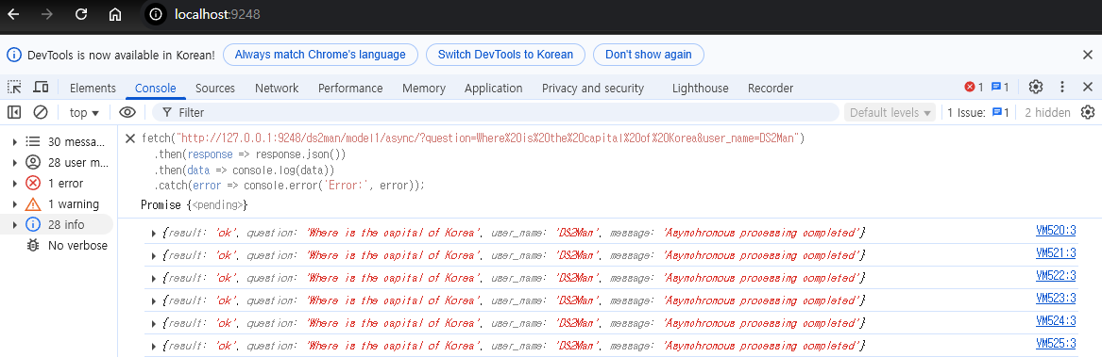Click the localhost:9248 address bar
Viewport: 1102px width, 357px height.
tap(218, 14)
